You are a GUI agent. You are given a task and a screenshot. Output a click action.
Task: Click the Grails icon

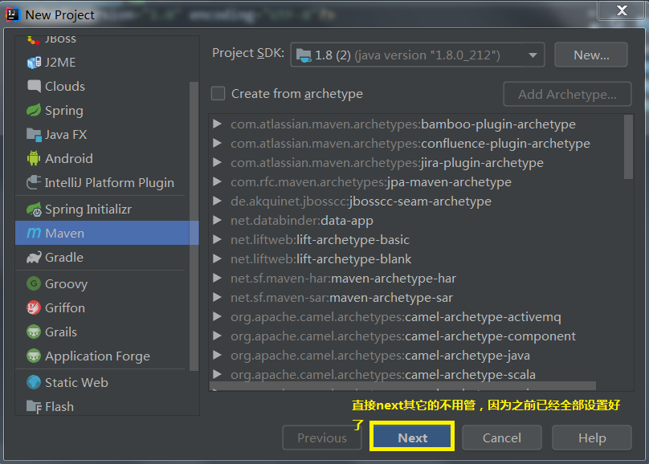click(34, 332)
